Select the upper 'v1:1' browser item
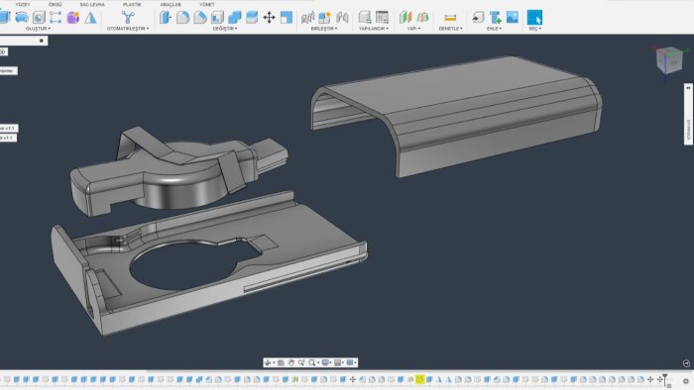694x390 pixels. click(8, 128)
